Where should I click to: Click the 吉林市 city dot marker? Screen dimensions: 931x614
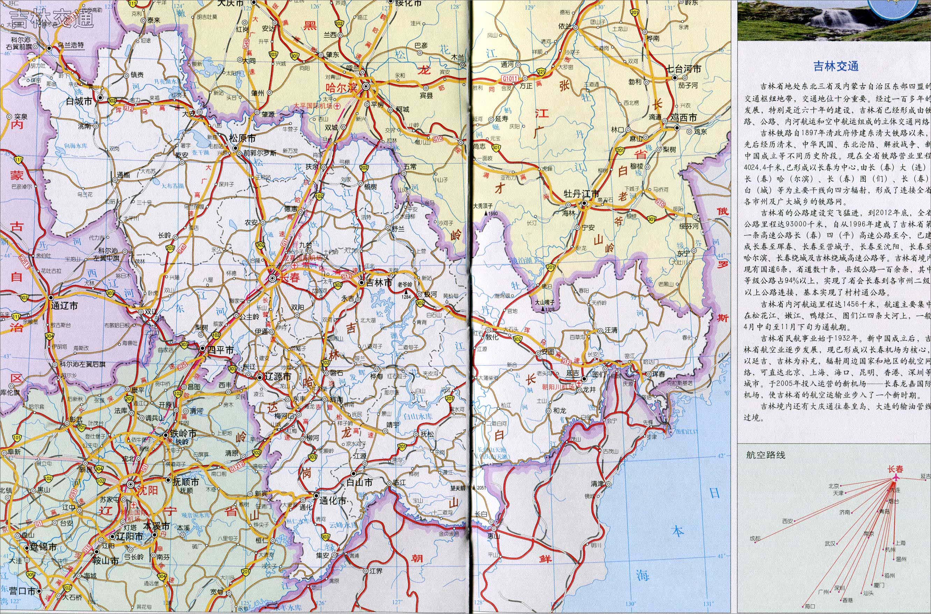tap(362, 282)
